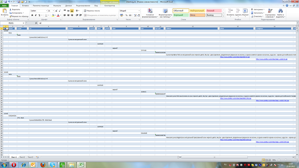The height and width of the screenshot is (168, 299).
Task: Decrease decimal places icon
Action: click(x=139, y=15)
